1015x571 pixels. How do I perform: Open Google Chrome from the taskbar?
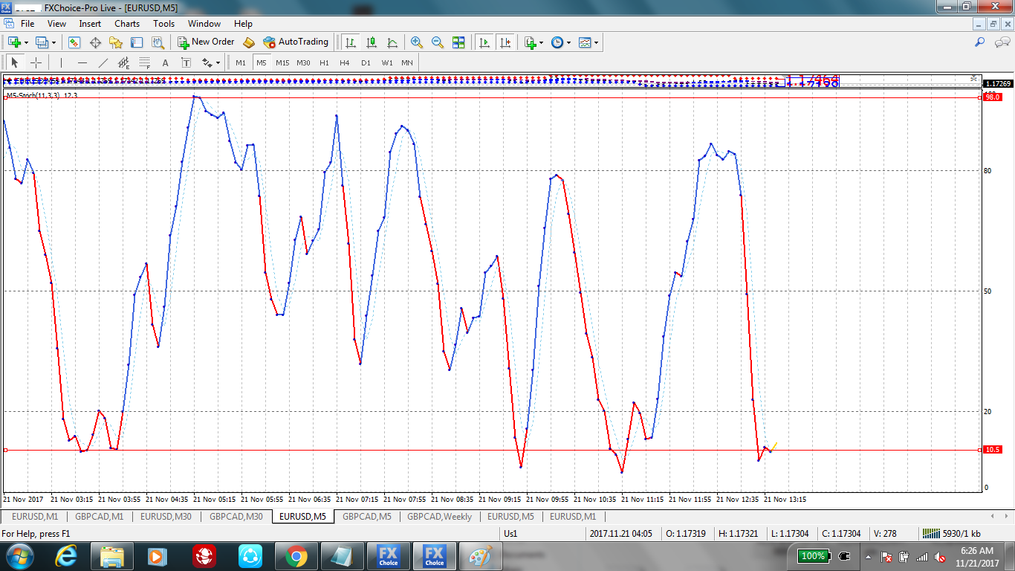point(296,556)
